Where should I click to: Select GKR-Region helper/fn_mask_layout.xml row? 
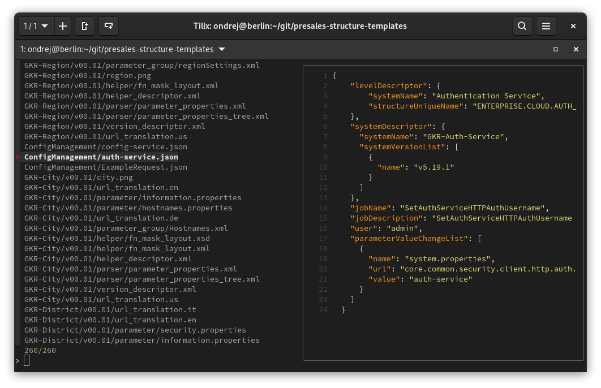(122, 86)
